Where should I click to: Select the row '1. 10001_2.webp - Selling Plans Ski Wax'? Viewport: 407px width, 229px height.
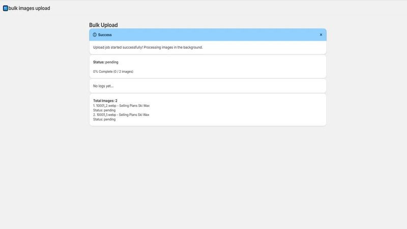pyautogui.click(x=122, y=106)
